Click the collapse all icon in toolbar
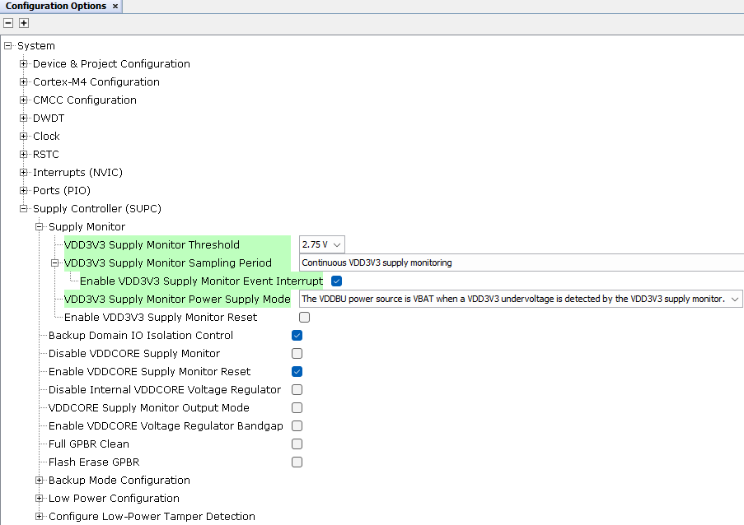Image resolution: width=744 pixels, height=525 pixels. click(x=8, y=23)
